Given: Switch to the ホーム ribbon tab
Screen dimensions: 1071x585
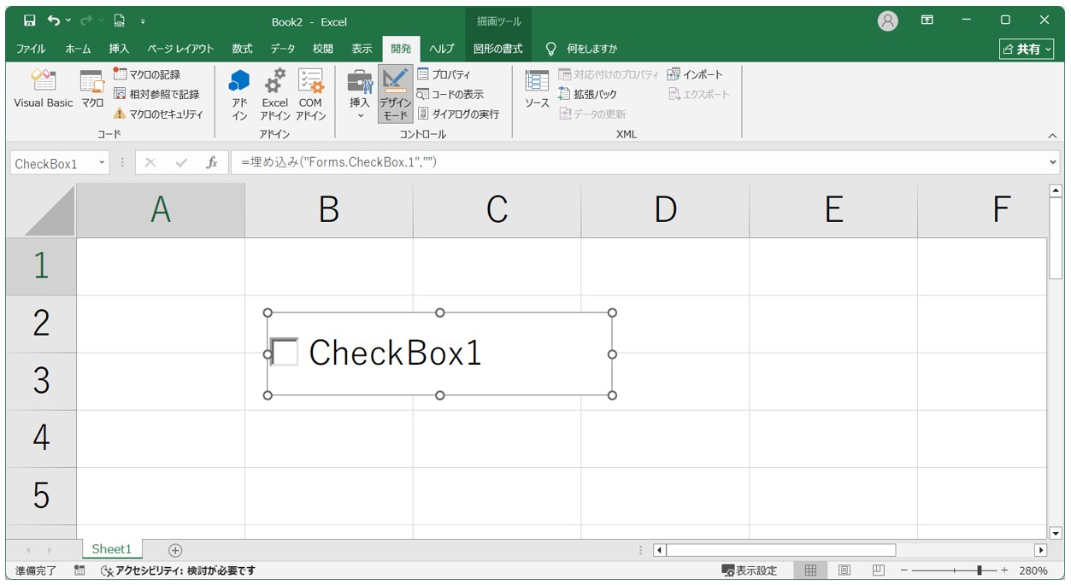Looking at the screenshot, I should tap(78, 49).
